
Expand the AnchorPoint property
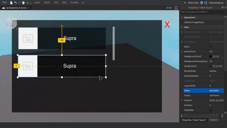(182, 52)
